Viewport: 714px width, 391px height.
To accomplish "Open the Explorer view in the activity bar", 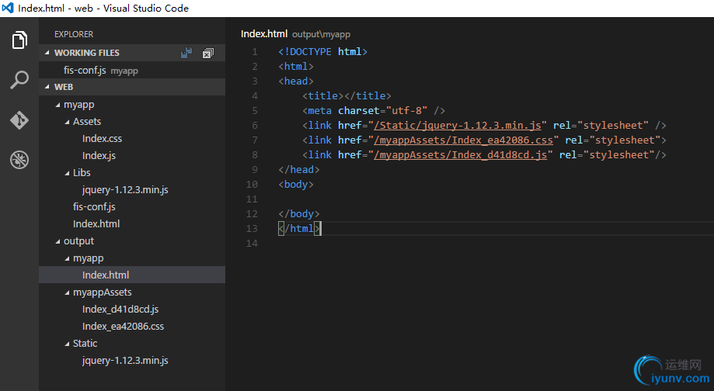I will (x=19, y=40).
